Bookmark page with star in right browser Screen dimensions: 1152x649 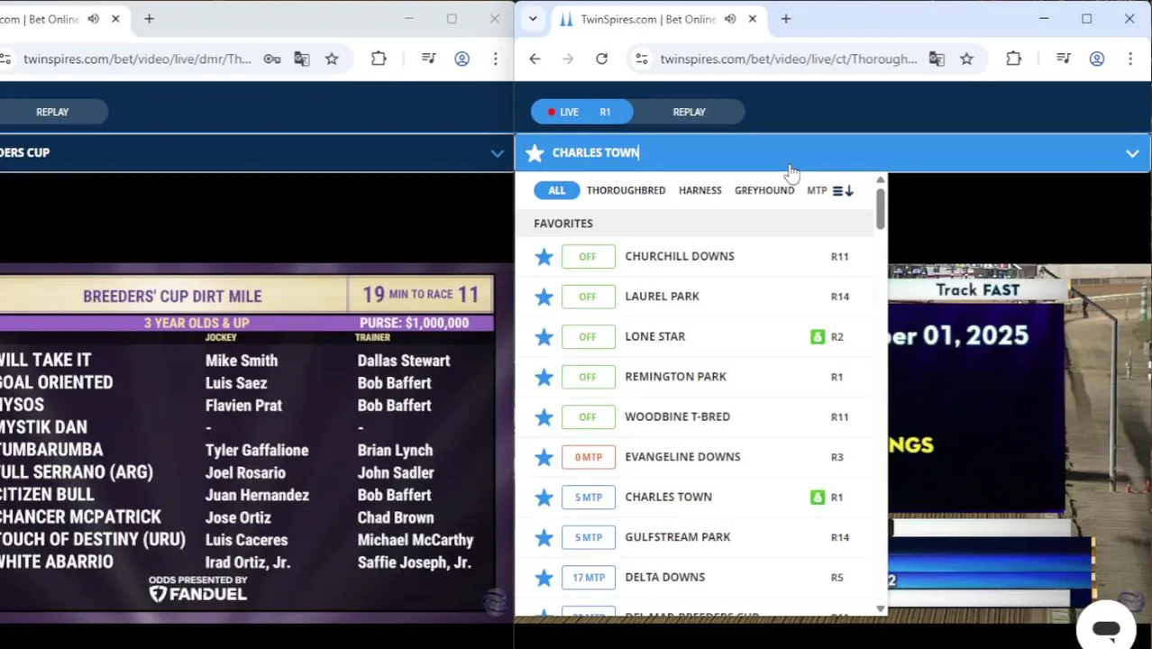click(x=966, y=59)
